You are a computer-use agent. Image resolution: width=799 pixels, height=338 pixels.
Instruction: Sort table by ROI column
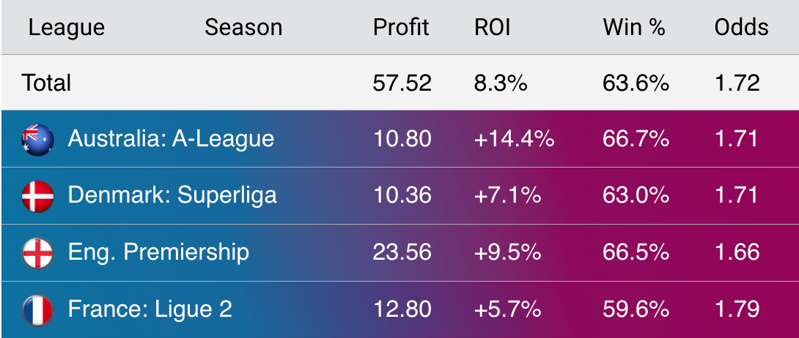(x=493, y=28)
